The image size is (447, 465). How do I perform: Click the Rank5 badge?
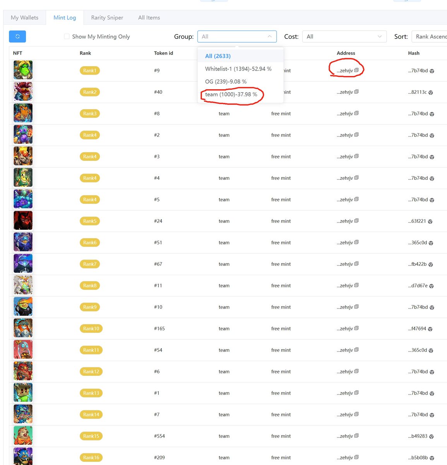(x=90, y=221)
